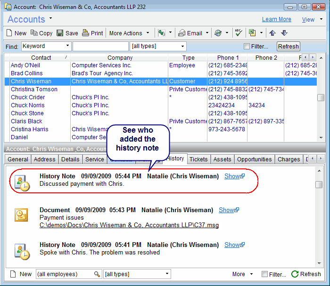
Task: Enable the top Filter checkbox
Action: pos(247,47)
